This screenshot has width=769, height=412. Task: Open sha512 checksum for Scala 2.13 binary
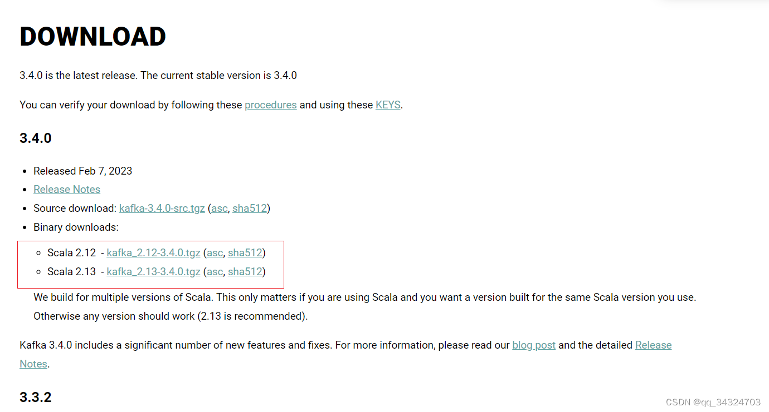coord(245,271)
